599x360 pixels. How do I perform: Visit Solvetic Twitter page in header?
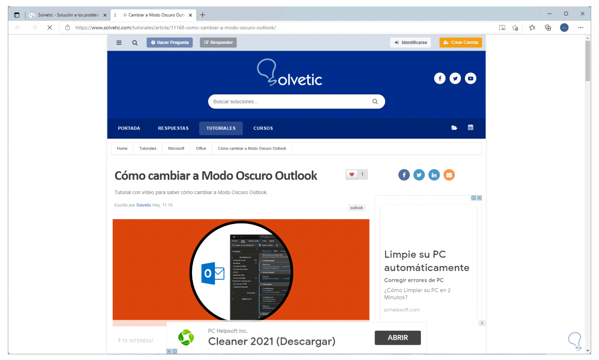pos(455,78)
